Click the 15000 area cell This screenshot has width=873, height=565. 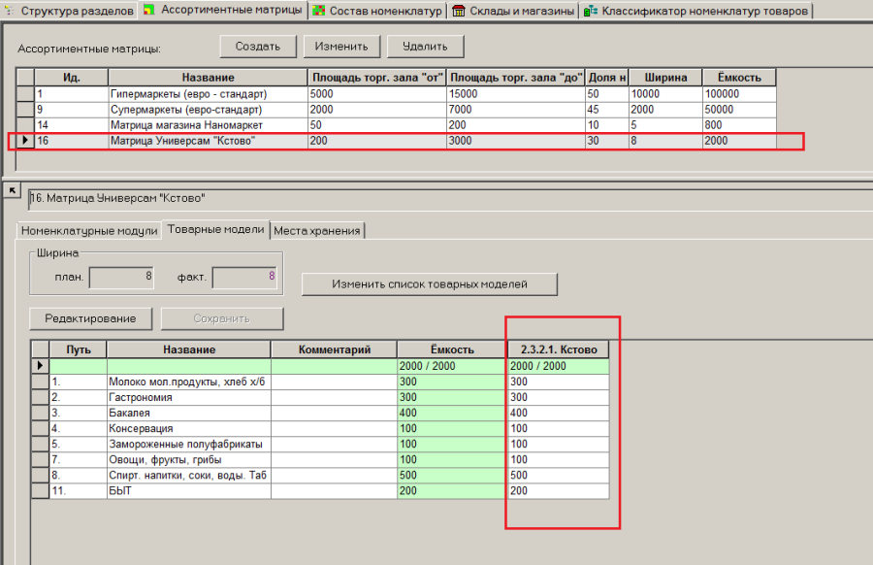pyautogui.click(x=516, y=93)
